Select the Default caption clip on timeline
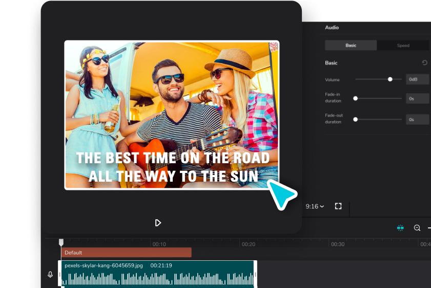Screen dimensions: 431x288 126,253
